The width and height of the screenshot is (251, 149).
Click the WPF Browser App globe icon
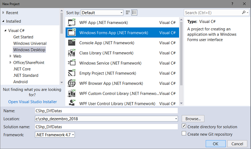[x=72, y=83]
